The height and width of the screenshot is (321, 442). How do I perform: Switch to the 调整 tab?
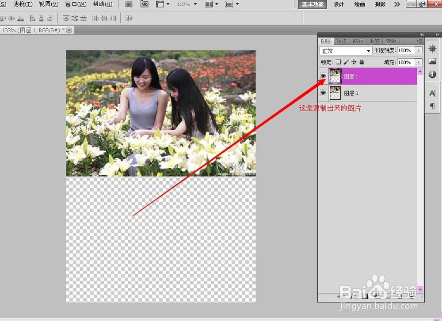coord(375,41)
